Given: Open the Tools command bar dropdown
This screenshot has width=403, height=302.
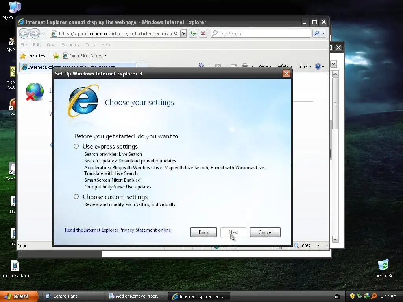Looking at the screenshot, I should pyautogui.click(x=304, y=66).
